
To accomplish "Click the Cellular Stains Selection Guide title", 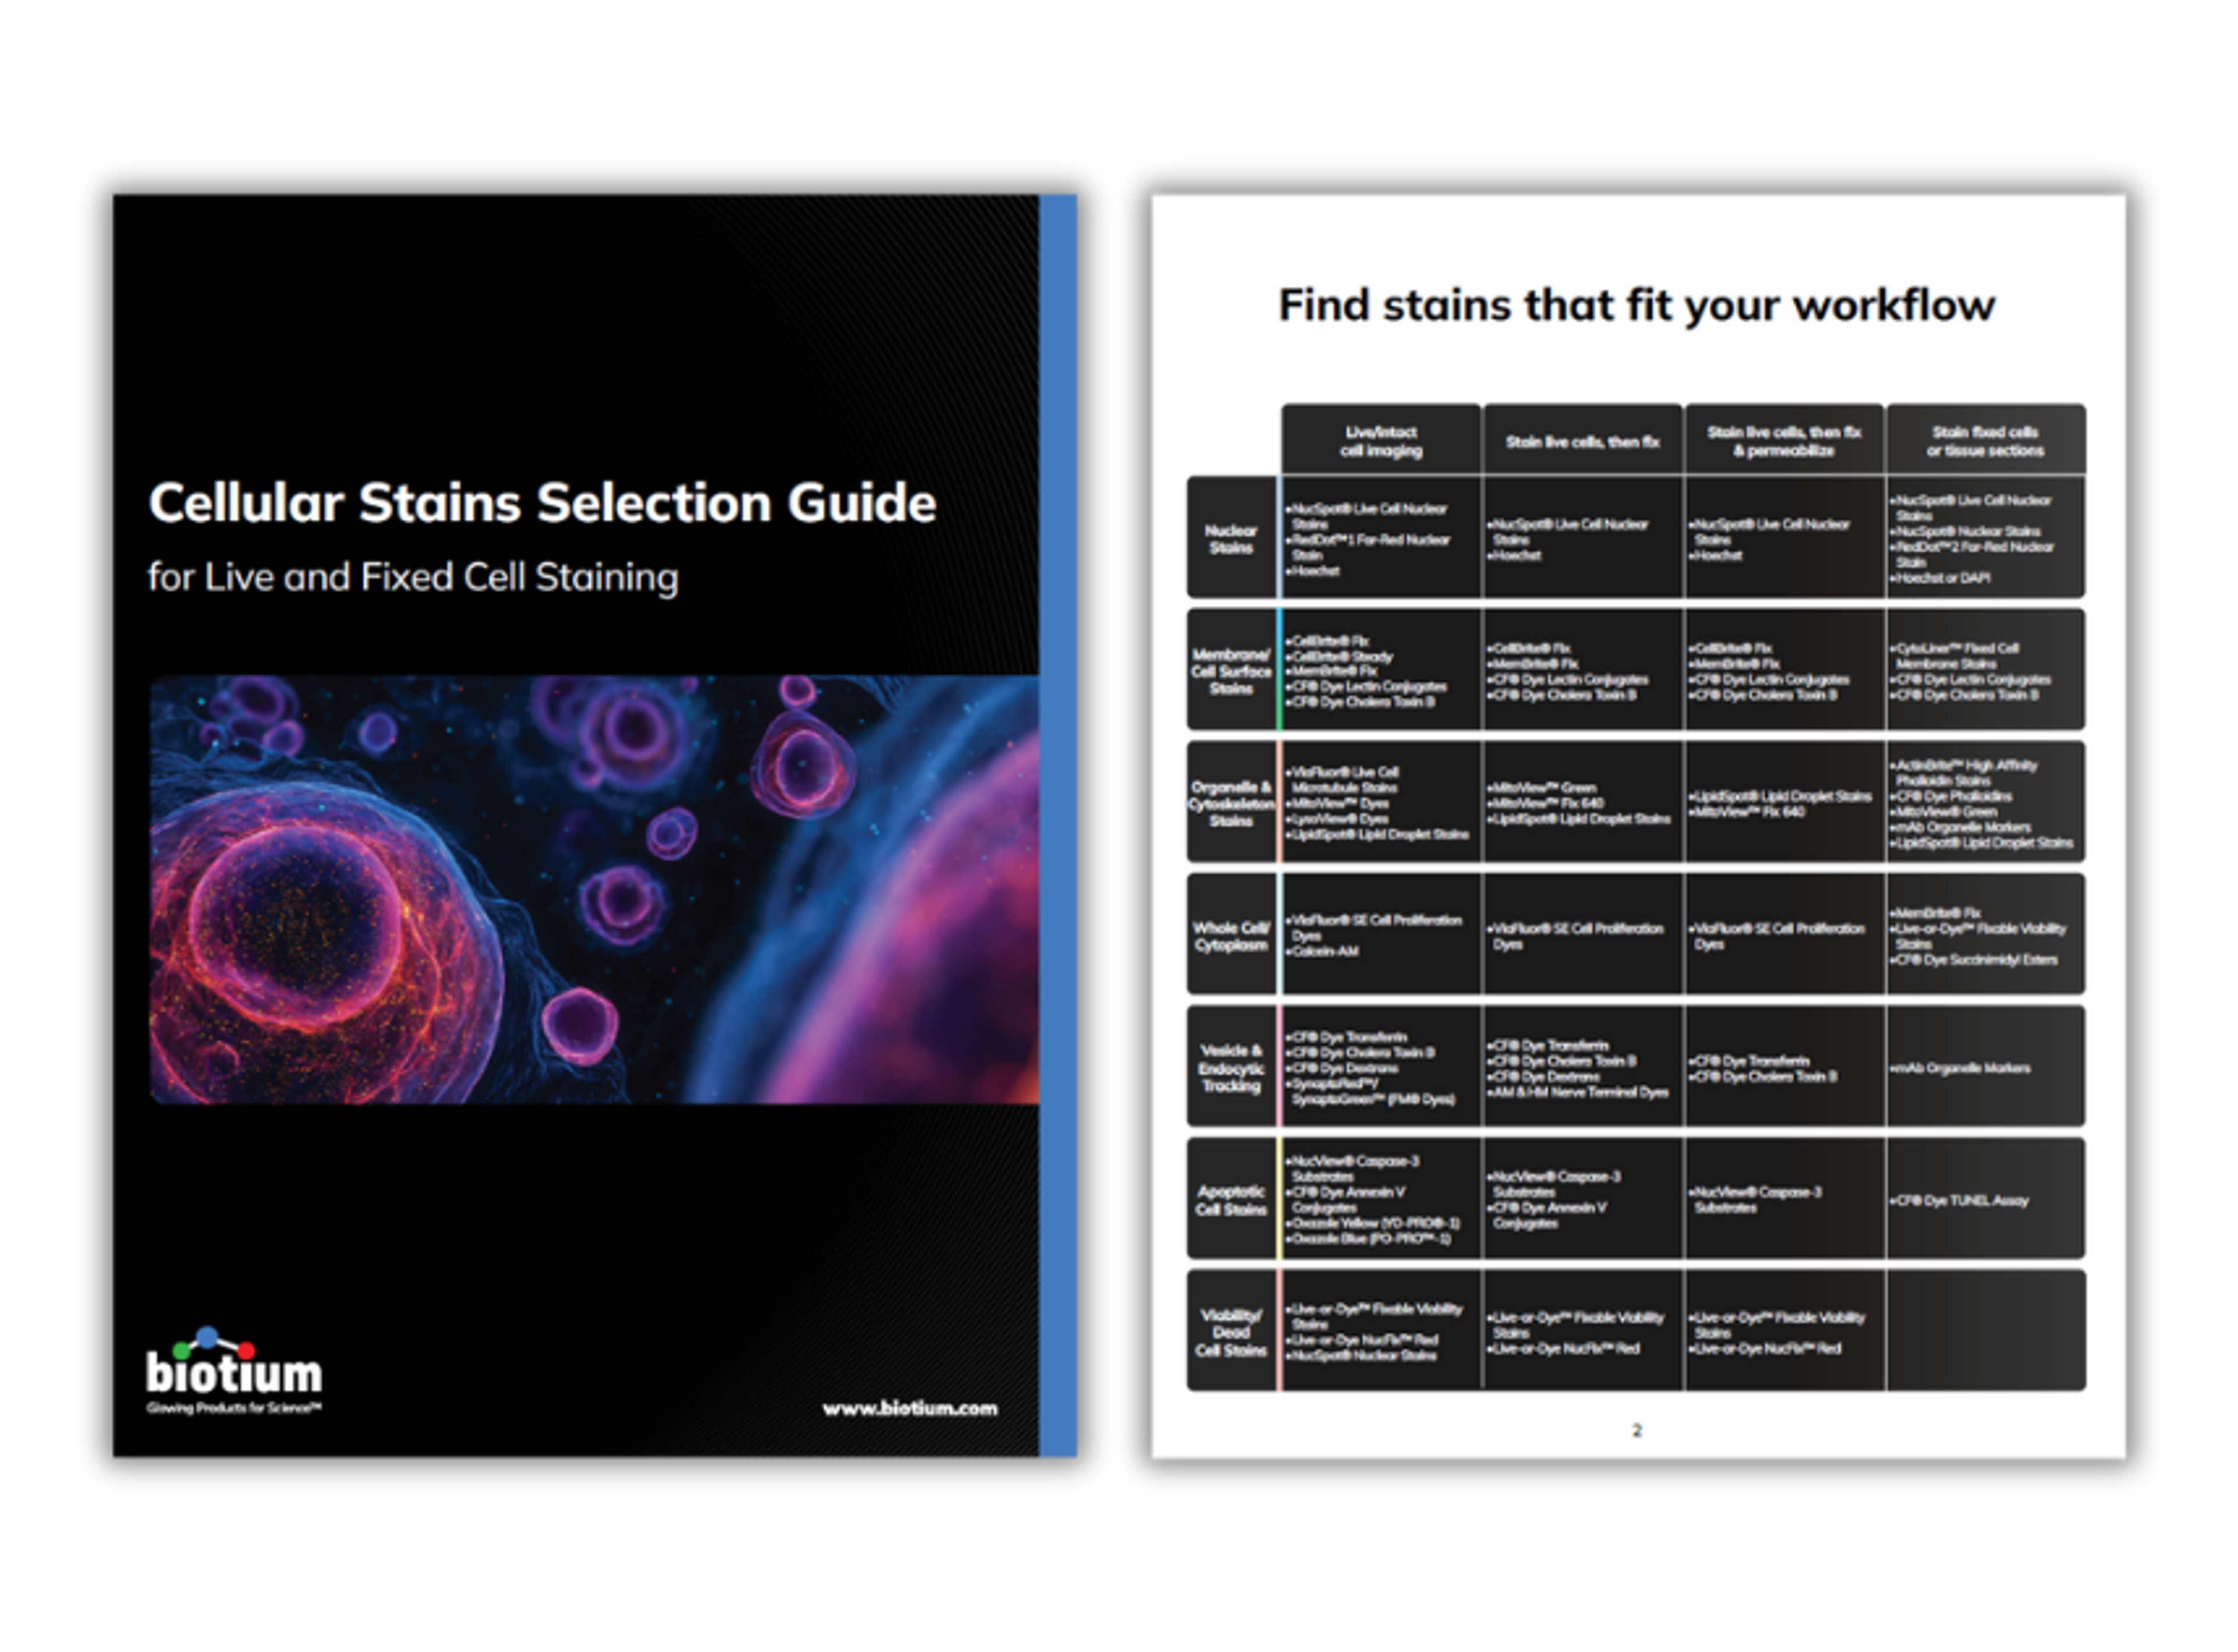I will click(542, 503).
